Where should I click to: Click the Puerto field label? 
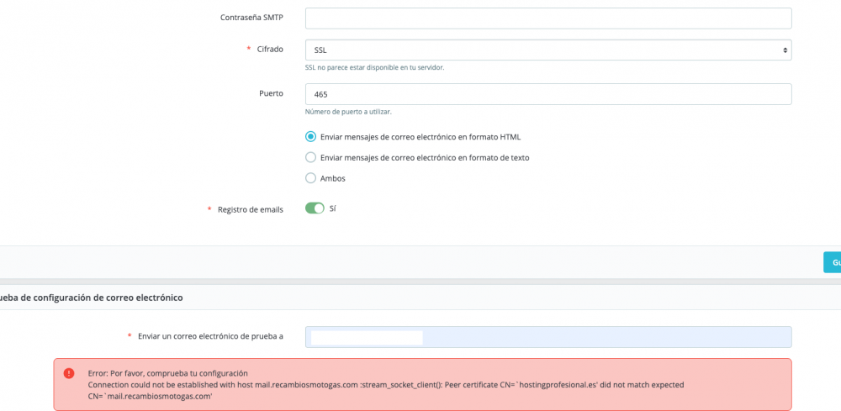click(x=271, y=93)
